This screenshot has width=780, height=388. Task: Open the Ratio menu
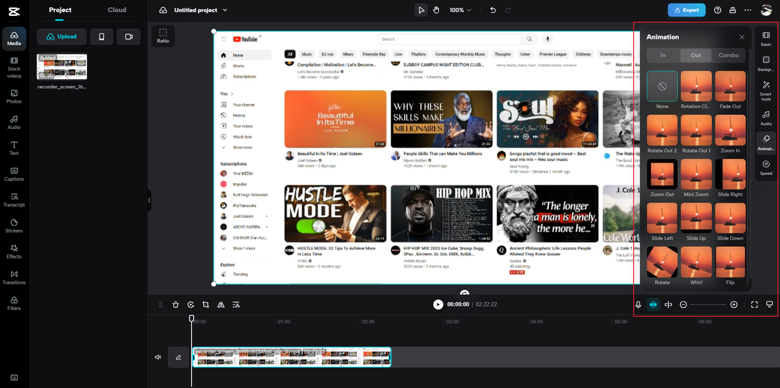163,36
